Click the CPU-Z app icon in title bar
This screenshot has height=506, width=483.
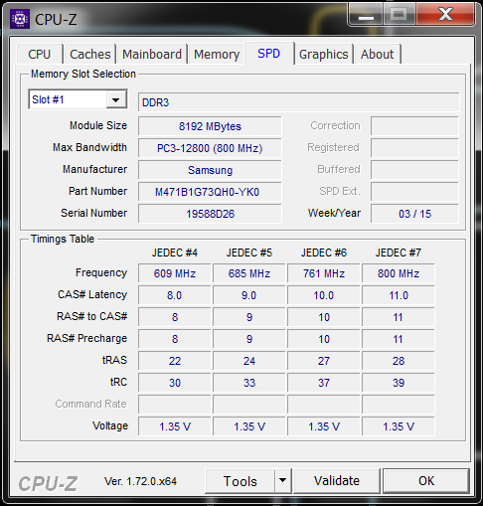(20, 19)
